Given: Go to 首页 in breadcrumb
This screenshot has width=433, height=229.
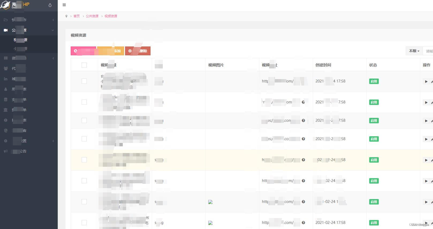Looking at the screenshot, I should click(77, 16).
